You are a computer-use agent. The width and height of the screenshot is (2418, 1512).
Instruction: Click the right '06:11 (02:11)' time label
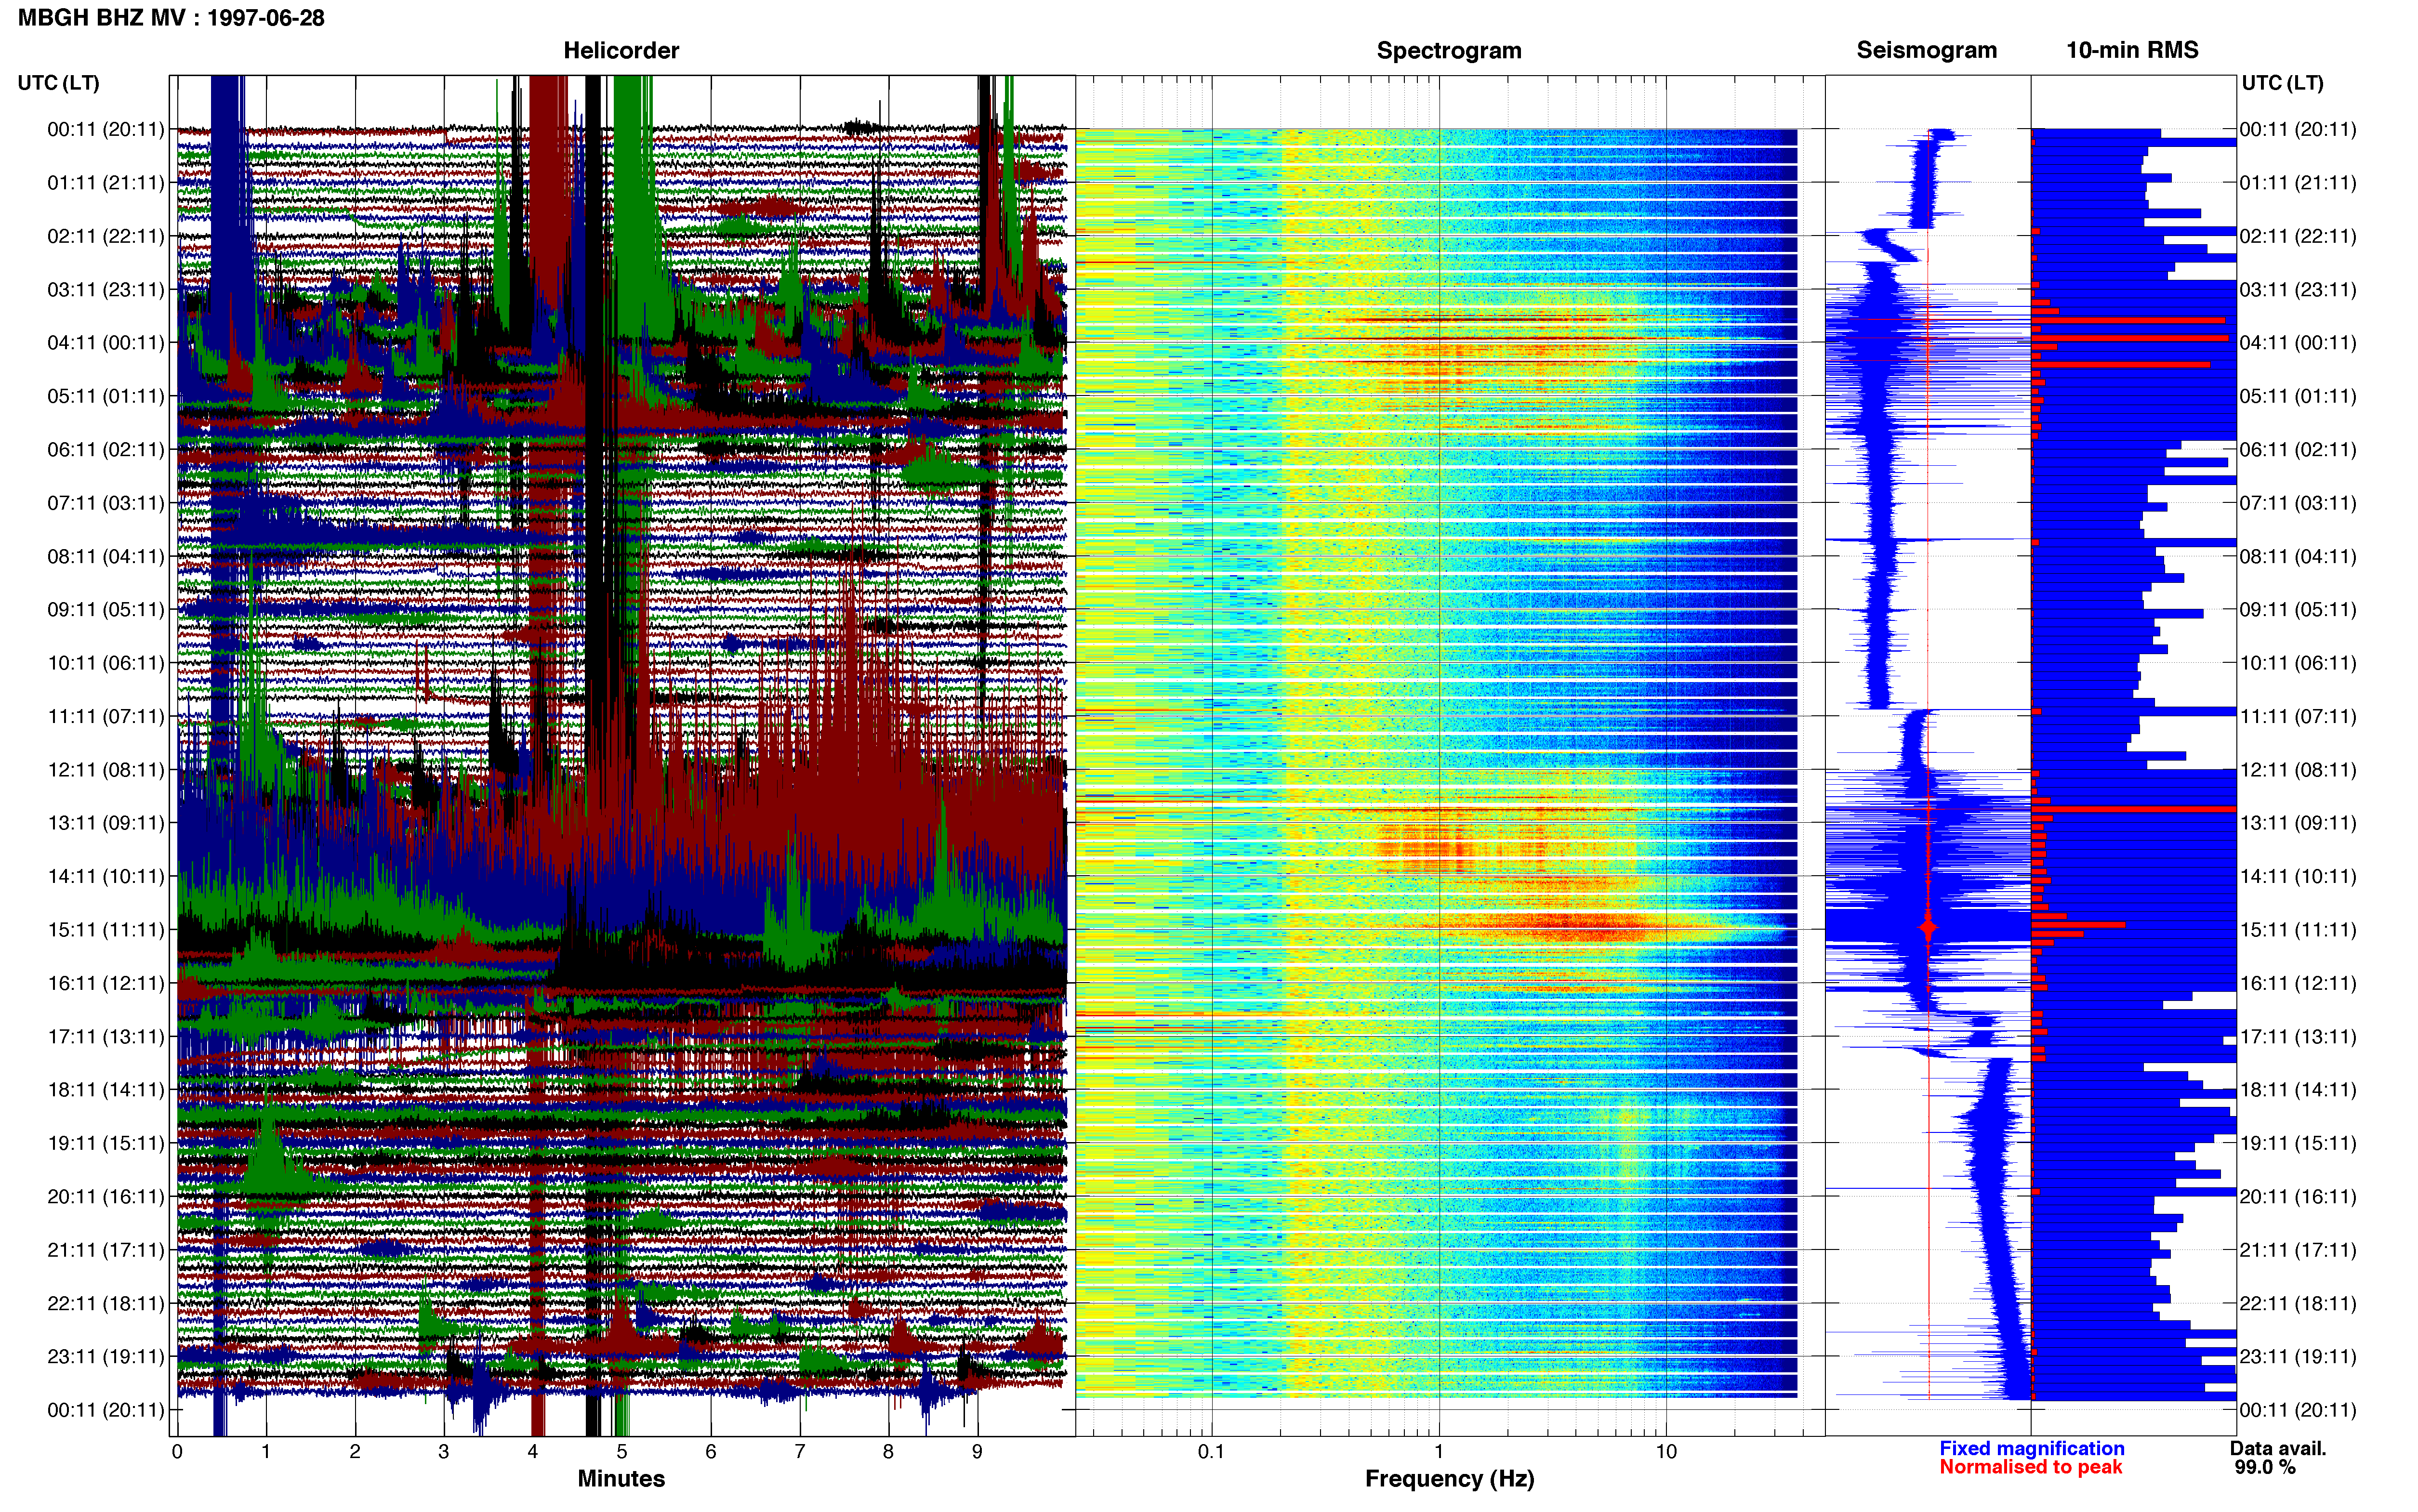(2298, 450)
